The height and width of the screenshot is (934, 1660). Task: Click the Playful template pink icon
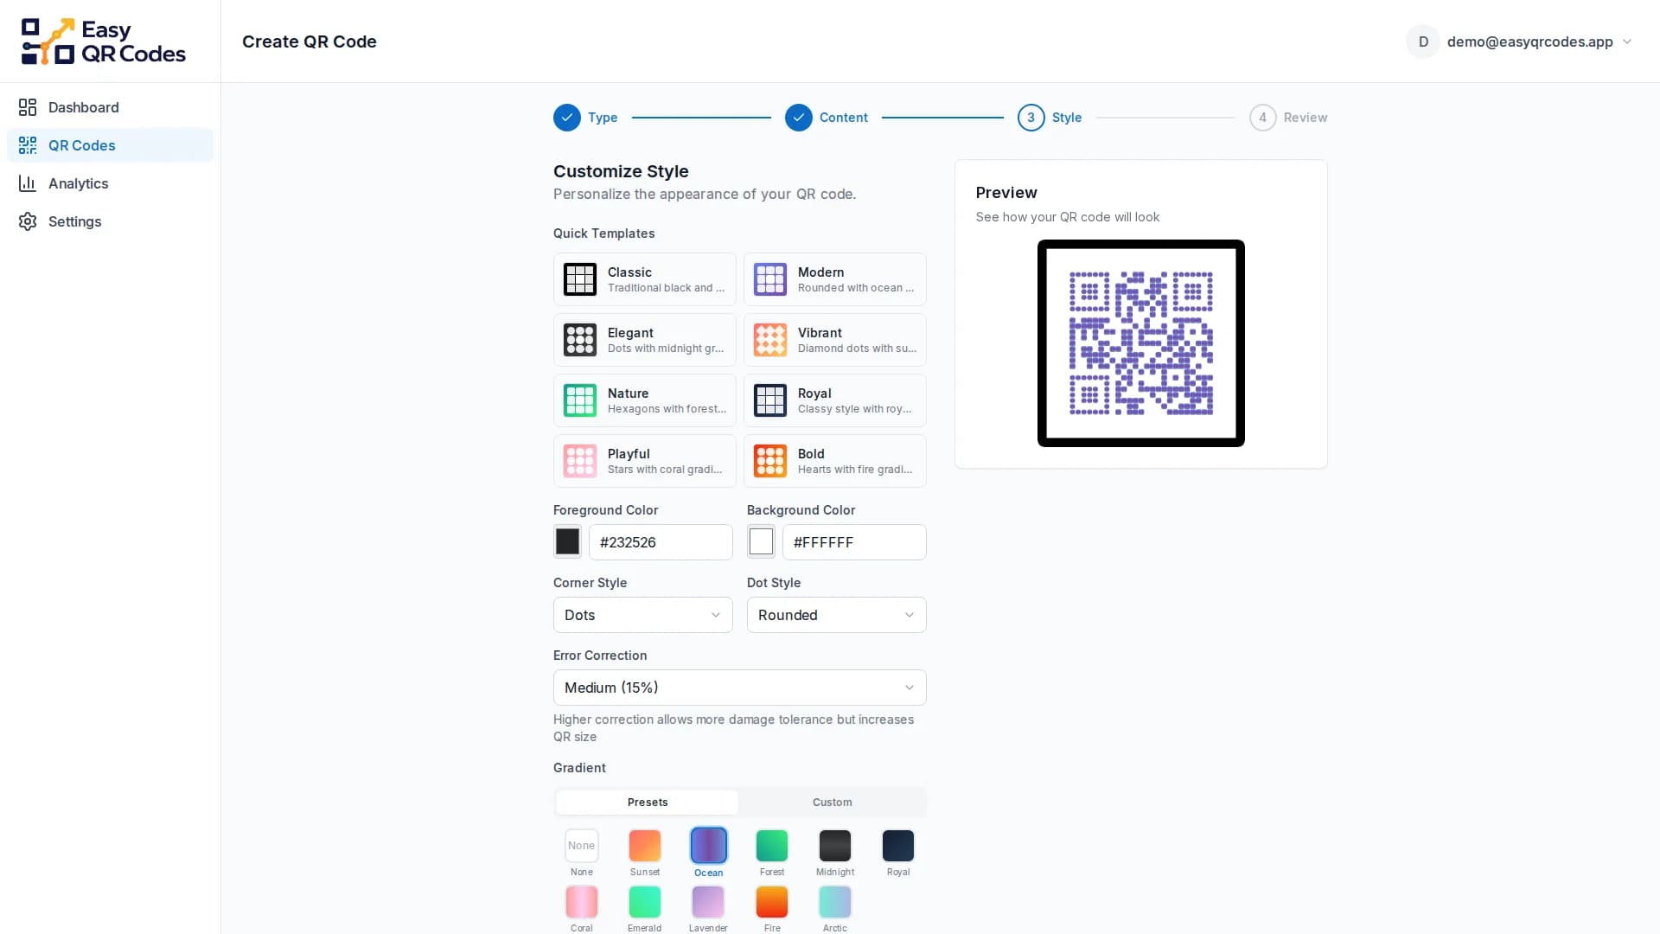(x=580, y=461)
